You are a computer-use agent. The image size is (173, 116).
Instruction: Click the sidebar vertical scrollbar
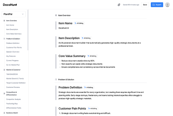(x=28, y=30)
